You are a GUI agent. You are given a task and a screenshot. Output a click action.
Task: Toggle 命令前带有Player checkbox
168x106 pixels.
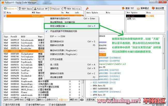click(x=27, y=104)
